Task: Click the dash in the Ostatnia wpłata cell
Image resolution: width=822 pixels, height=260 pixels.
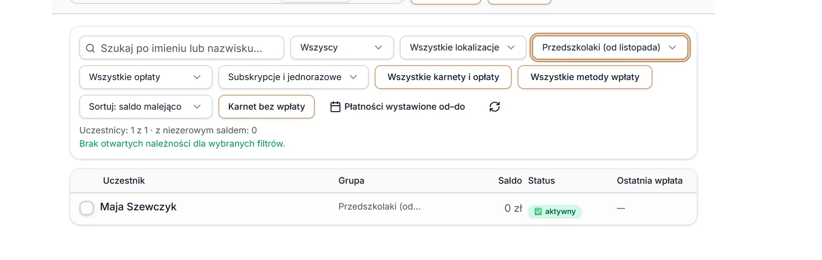Action: pyautogui.click(x=621, y=208)
